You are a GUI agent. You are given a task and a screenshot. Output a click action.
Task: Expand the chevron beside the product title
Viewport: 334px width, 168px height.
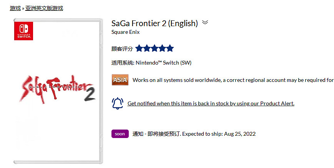(x=205, y=22)
